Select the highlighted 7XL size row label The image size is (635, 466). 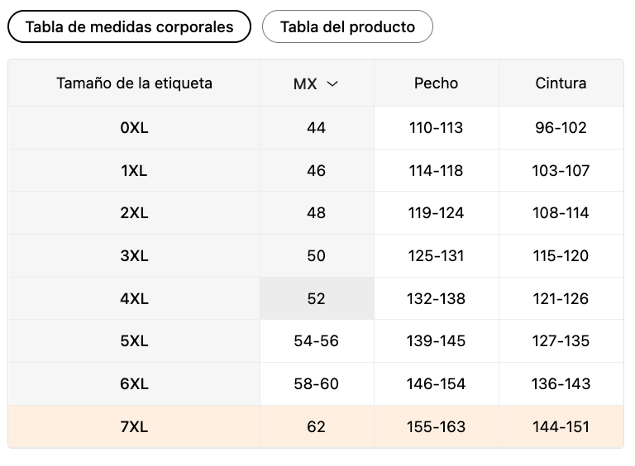tap(134, 426)
